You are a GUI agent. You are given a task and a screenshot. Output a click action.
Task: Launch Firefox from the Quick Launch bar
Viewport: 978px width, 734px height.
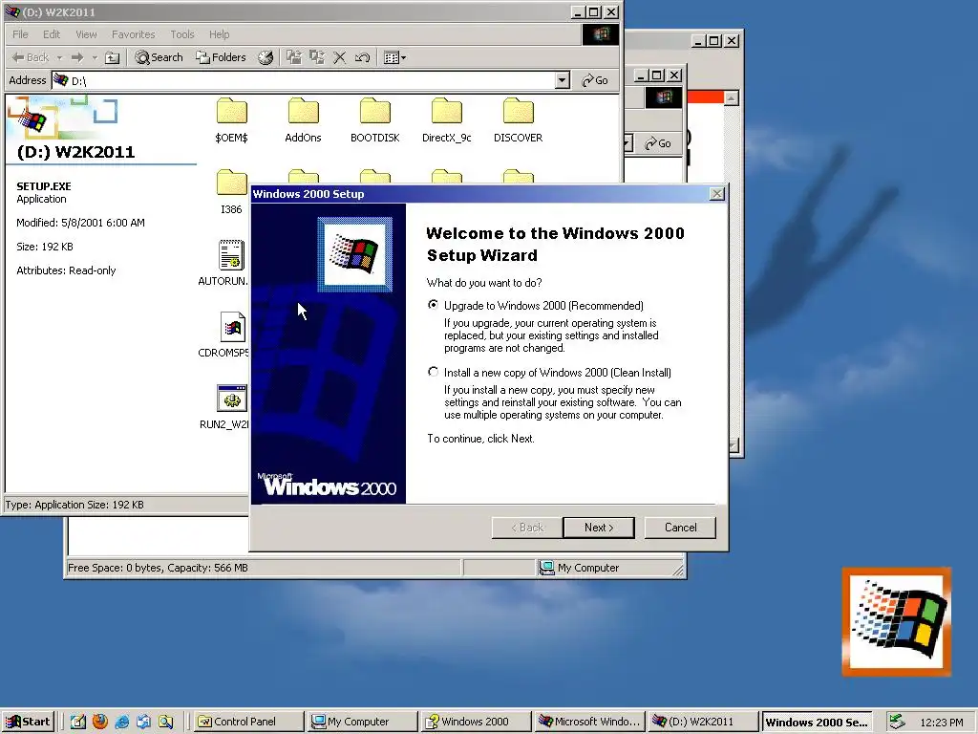point(99,722)
